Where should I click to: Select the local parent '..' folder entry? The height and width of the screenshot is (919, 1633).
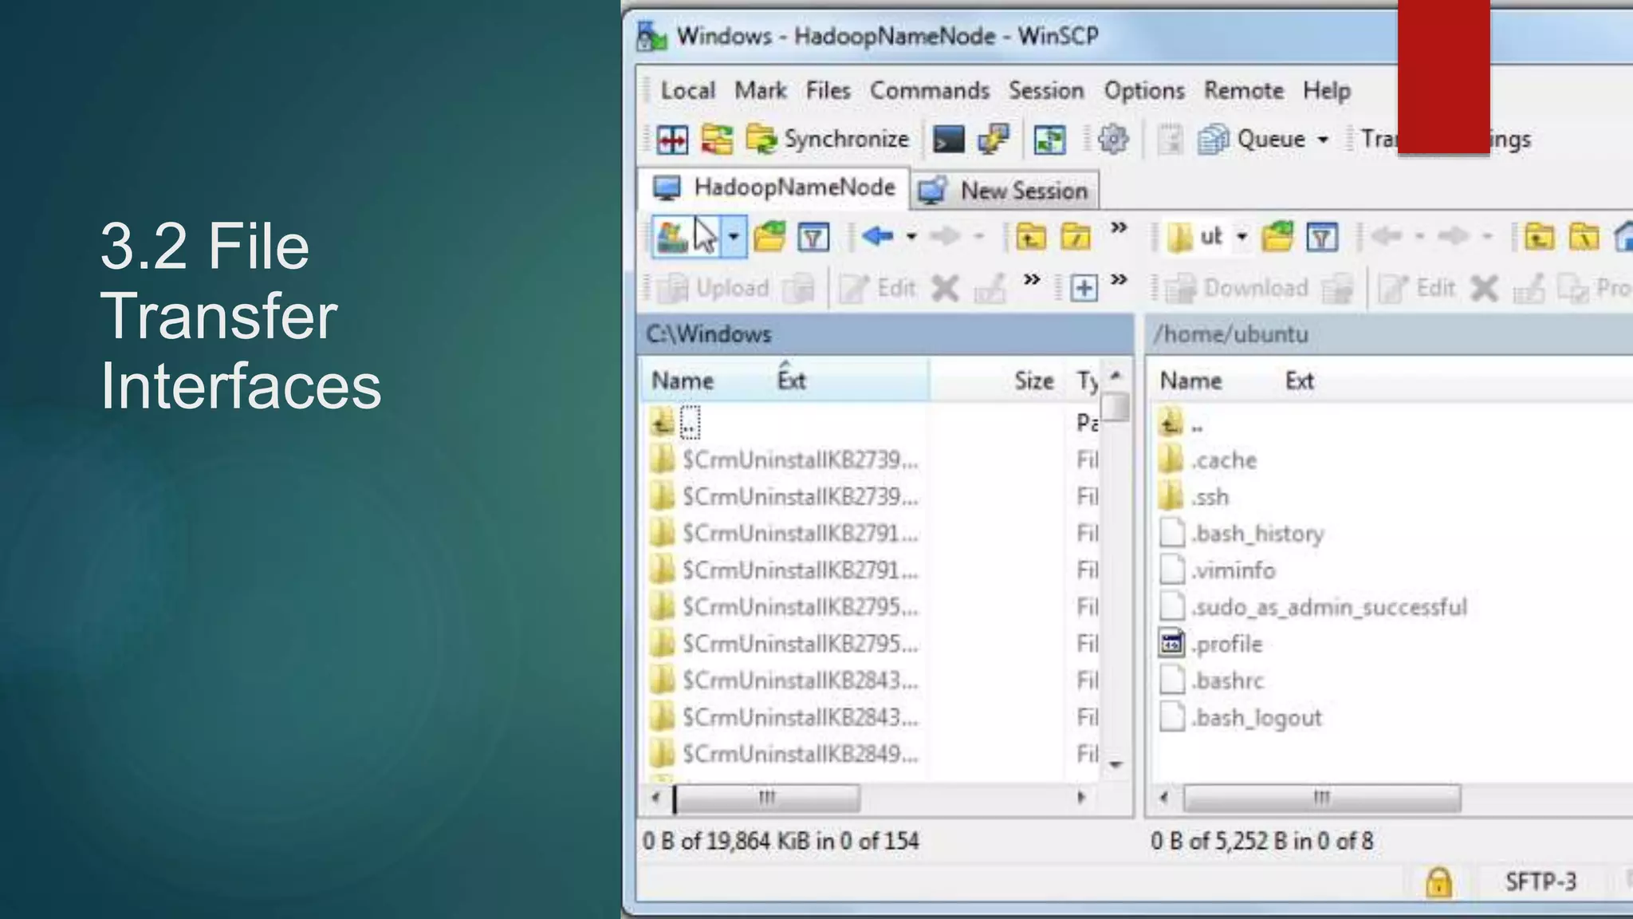675,422
